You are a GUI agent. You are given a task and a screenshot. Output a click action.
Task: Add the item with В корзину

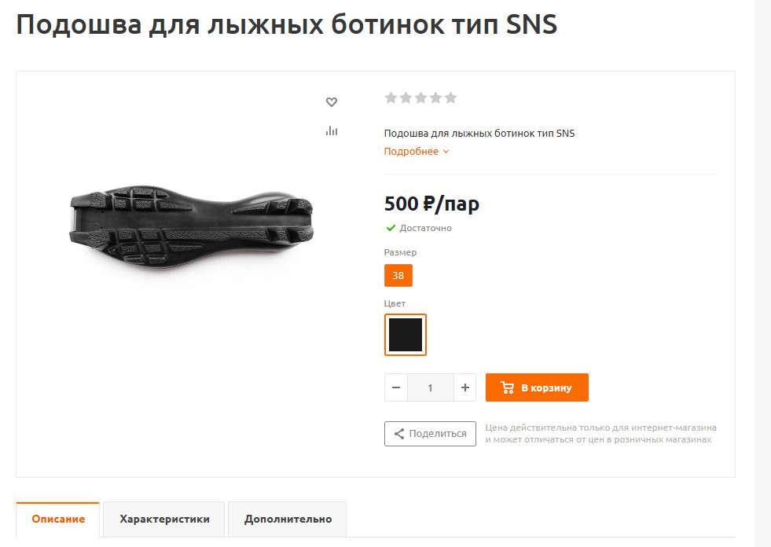tap(537, 387)
